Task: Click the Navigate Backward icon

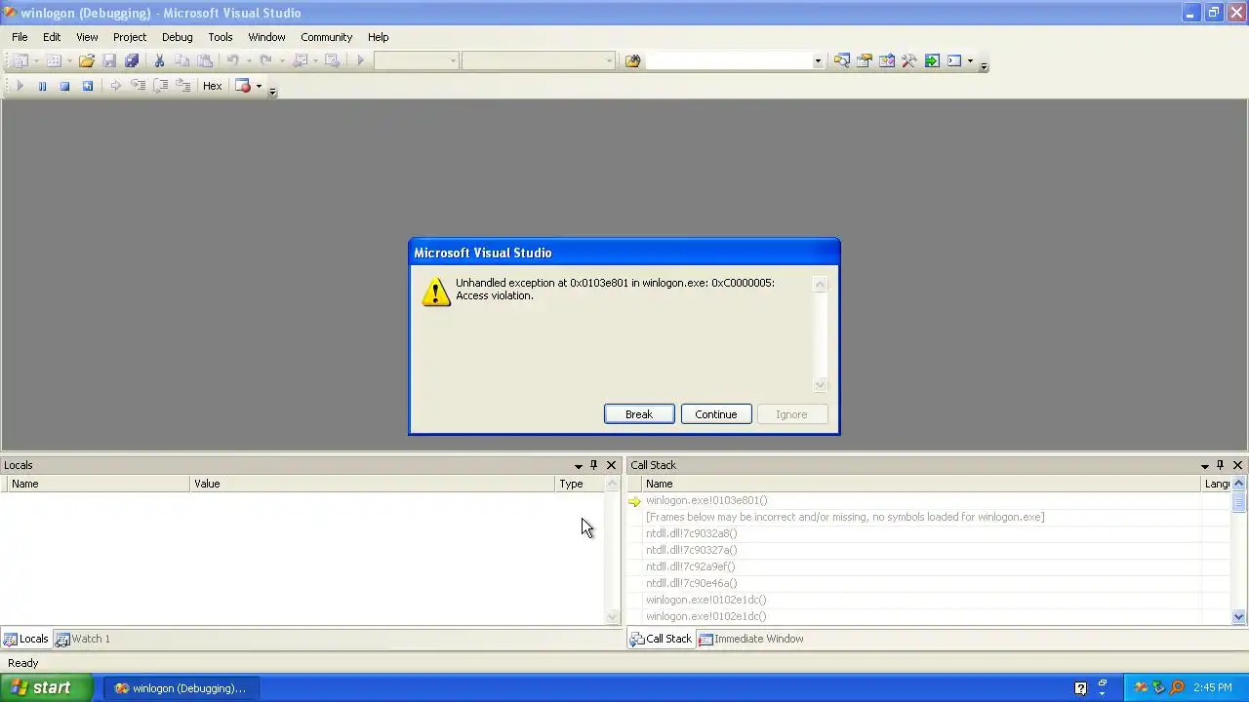Action: (x=301, y=60)
